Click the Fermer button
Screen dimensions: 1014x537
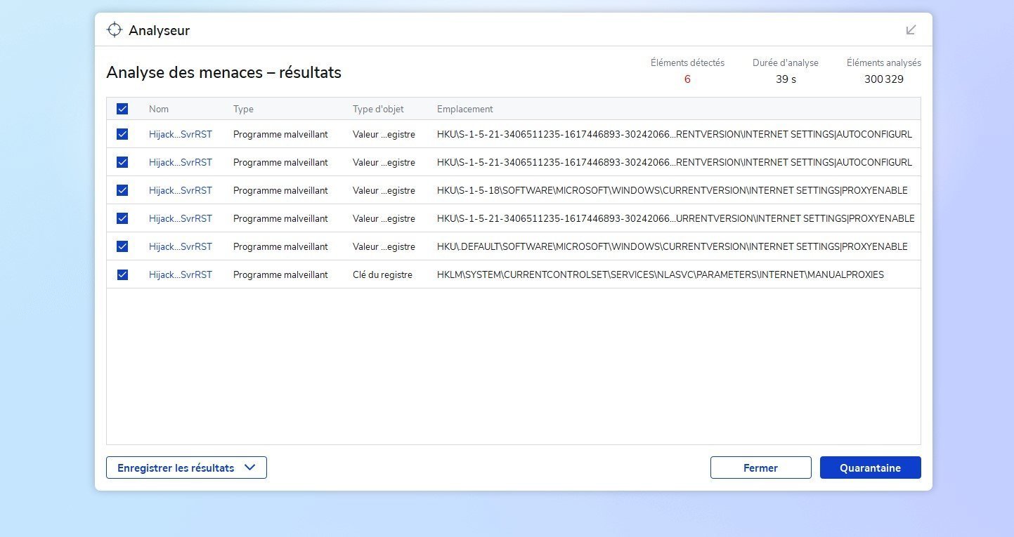point(760,468)
